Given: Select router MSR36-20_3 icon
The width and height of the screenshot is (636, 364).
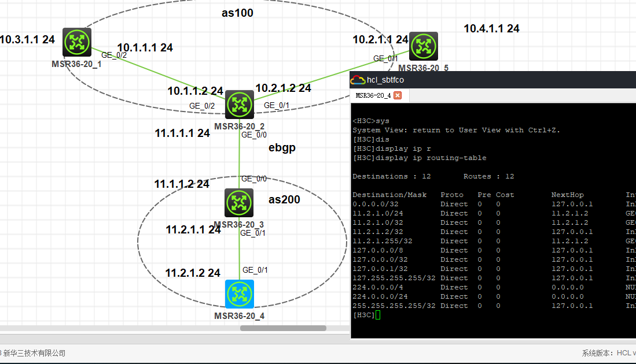Looking at the screenshot, I should pos(239,203).
